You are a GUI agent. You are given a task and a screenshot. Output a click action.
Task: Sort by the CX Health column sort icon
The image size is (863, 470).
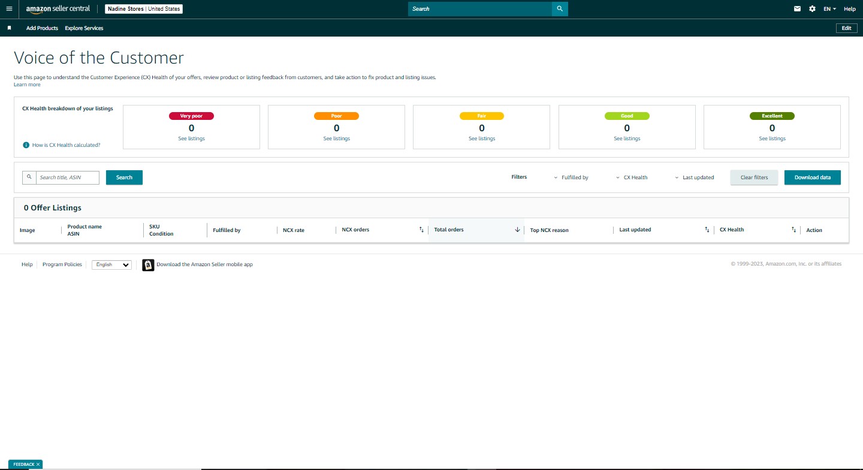point(793,230)
